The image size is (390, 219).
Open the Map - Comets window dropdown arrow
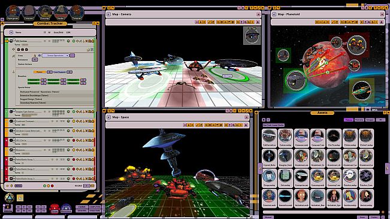tap(258, 14)
